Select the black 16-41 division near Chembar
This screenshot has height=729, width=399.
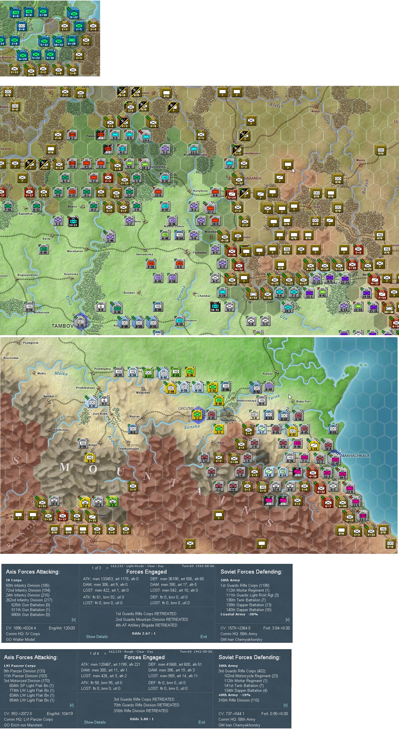(215, 306)
